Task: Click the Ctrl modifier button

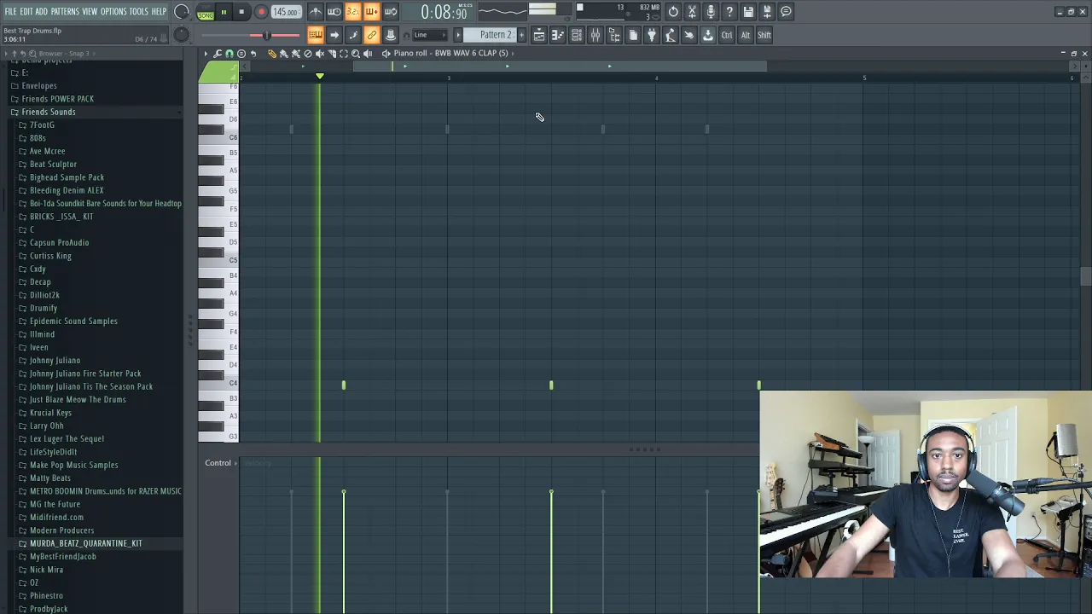Action: tap(727, 35)
